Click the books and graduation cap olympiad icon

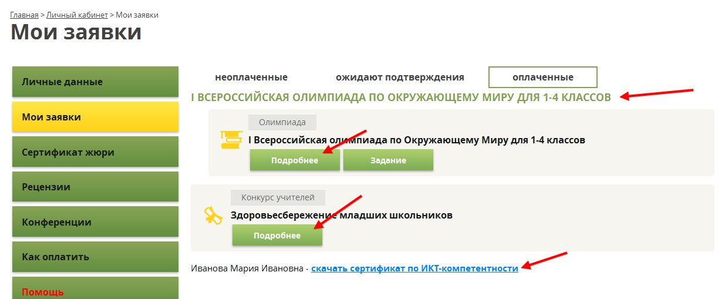point(231,140)
